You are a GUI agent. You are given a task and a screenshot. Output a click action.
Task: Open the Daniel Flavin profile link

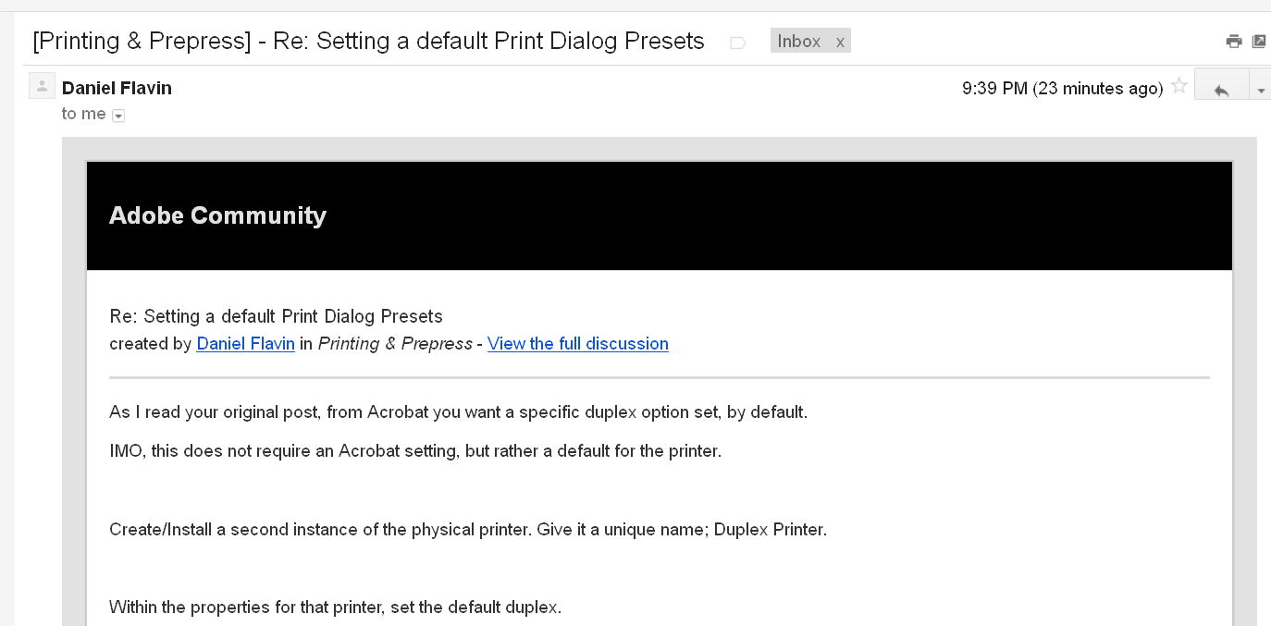click(x=246, y=344)
